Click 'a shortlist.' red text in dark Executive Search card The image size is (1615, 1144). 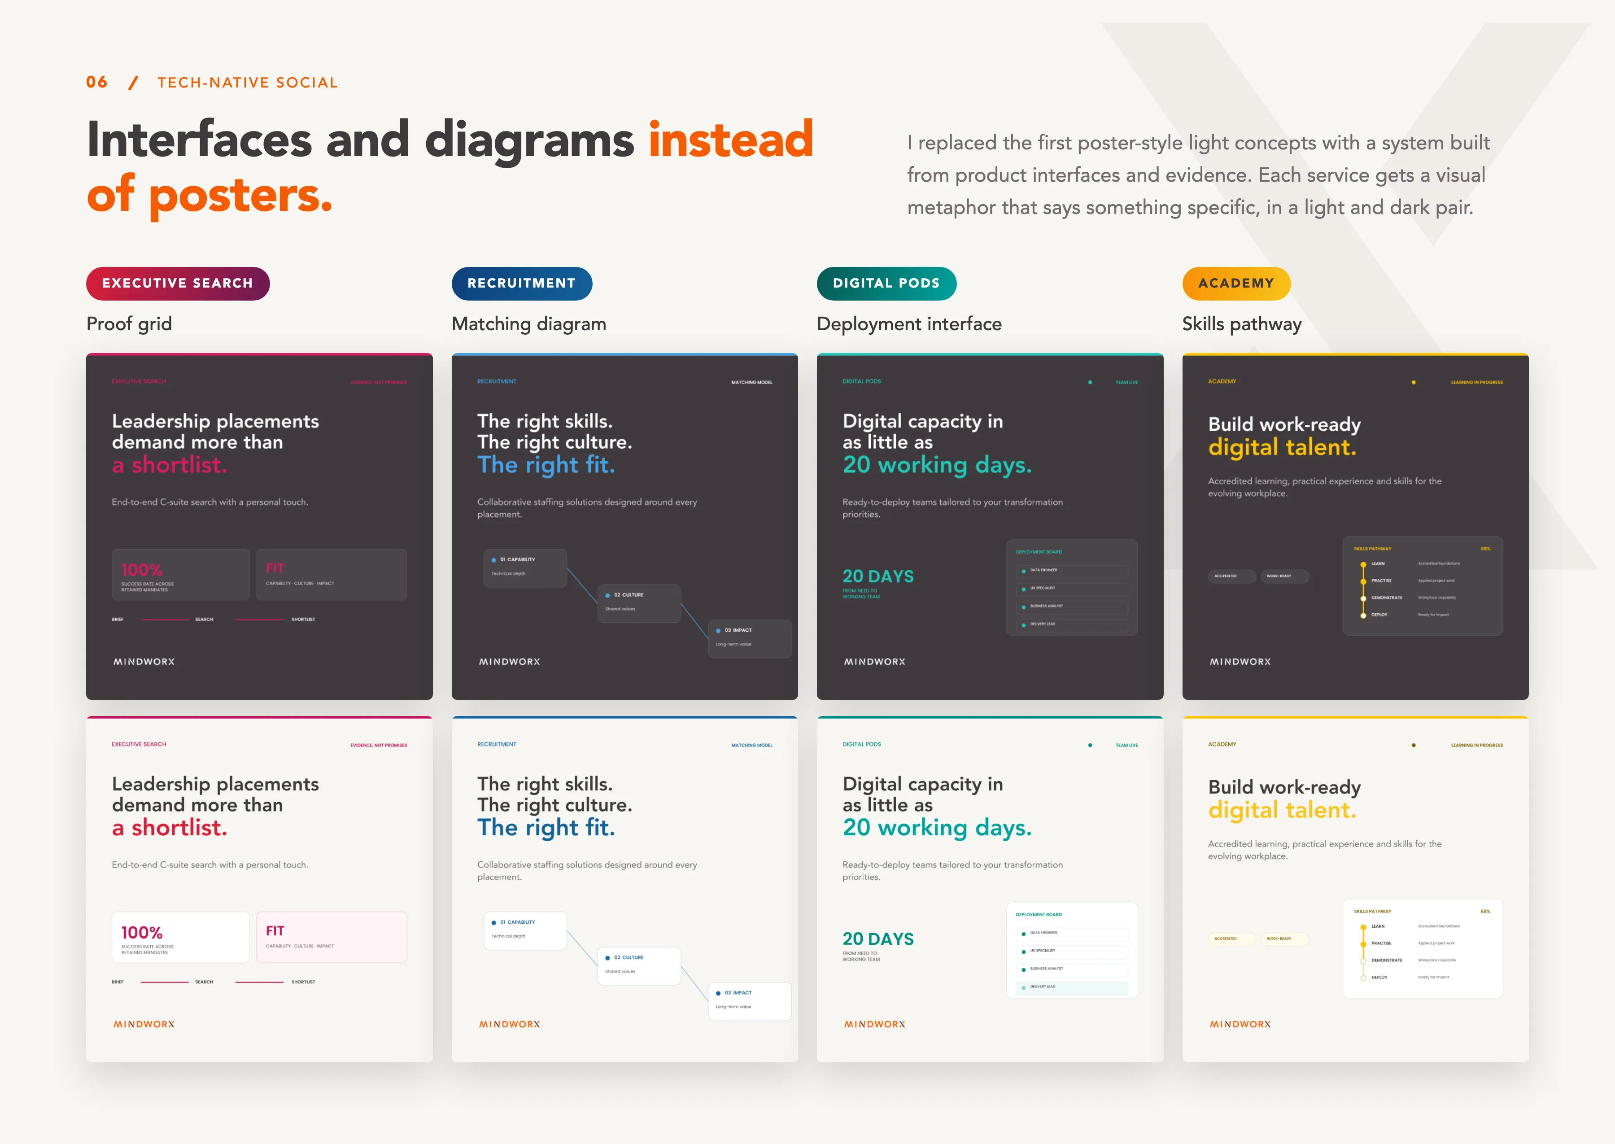coord(170,466)
